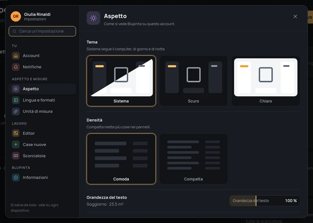This screenshot has width=313, height=223.
Task: Select the Comoda density option
Action: coord(121,159)
